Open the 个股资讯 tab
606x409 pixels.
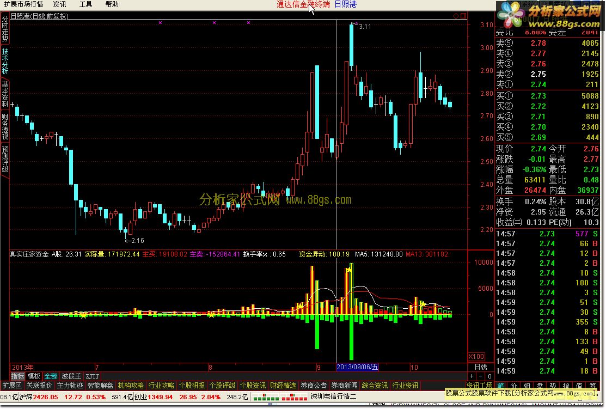[253, 386]
